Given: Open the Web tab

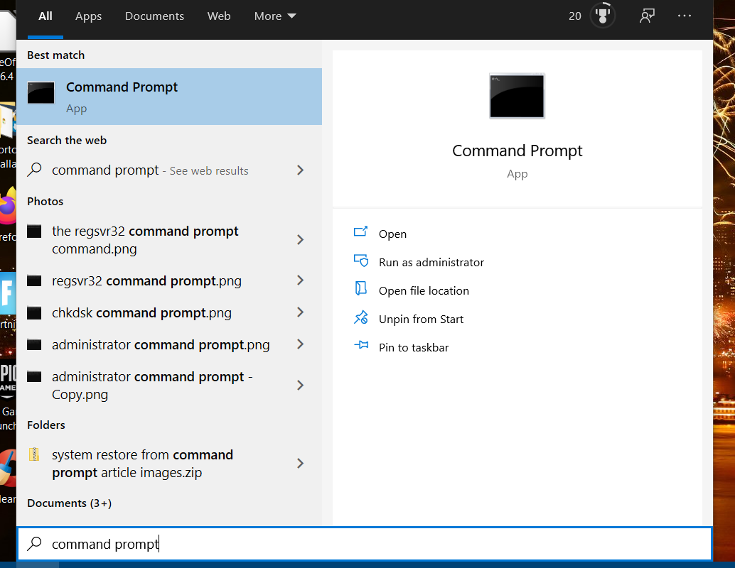Looking at the screenshot, I should click(219, 16).
